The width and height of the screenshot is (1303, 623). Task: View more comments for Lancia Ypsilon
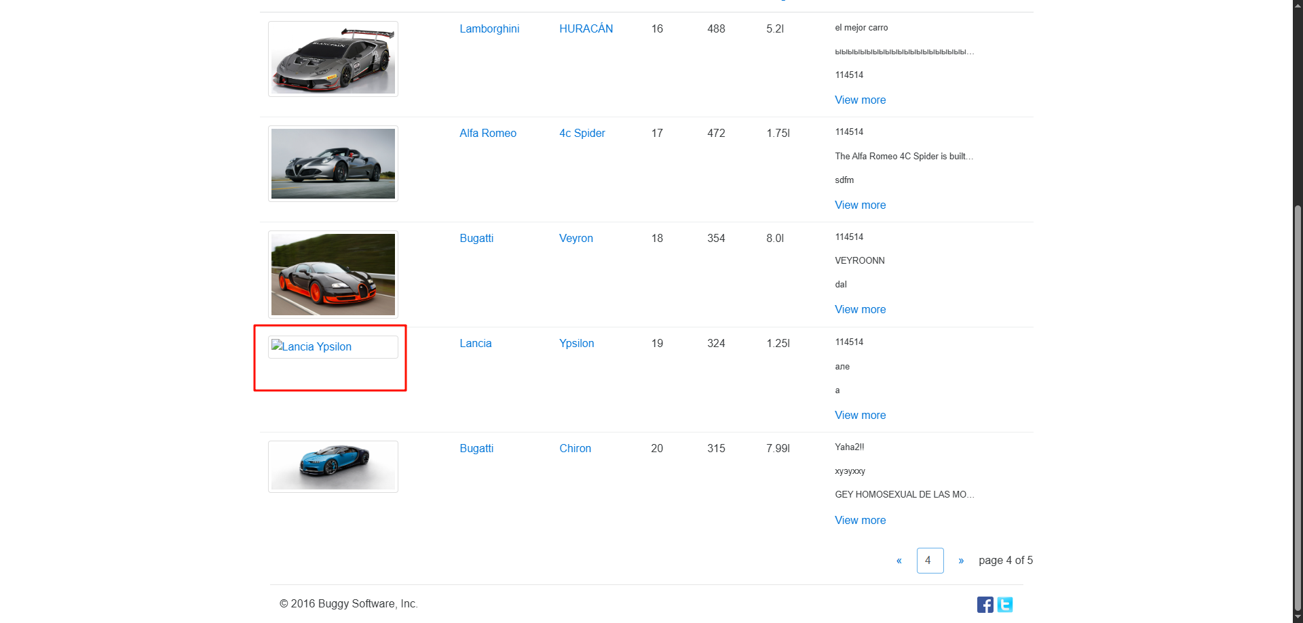tap(860, 415)
